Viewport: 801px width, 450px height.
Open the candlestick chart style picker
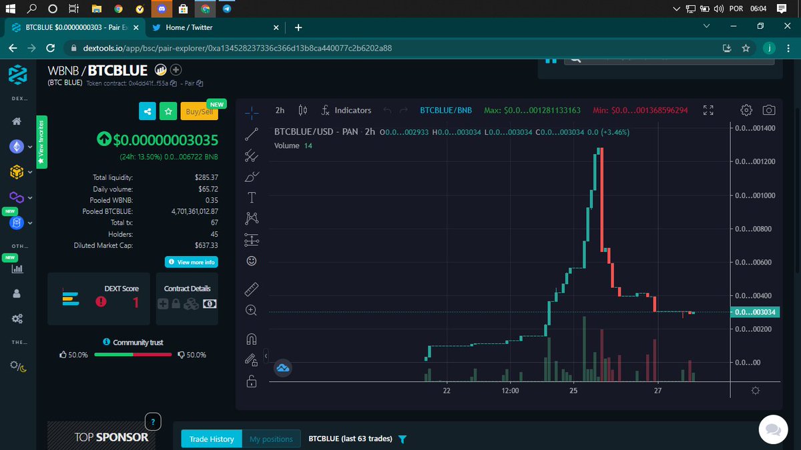303,110
